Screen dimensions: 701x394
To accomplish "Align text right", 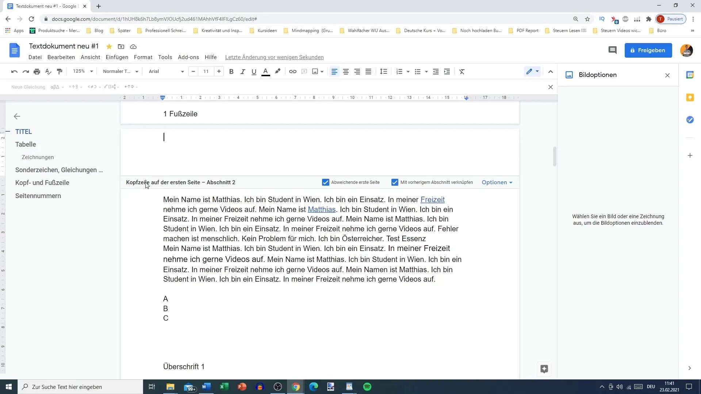I will 357,72.
